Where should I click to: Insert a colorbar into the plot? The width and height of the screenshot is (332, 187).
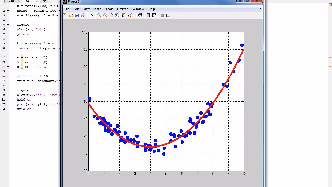coord(148,15)
